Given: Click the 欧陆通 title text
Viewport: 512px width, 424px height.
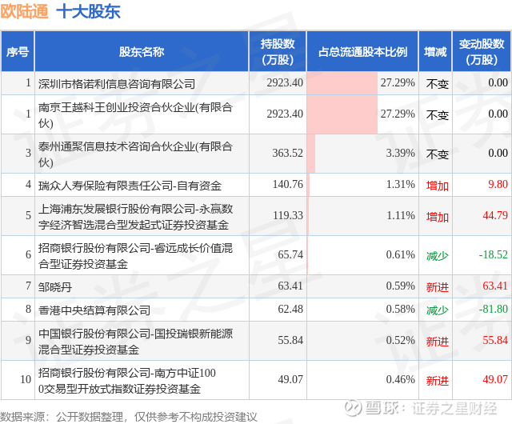Looking at the screenshot, I should 24,11.
